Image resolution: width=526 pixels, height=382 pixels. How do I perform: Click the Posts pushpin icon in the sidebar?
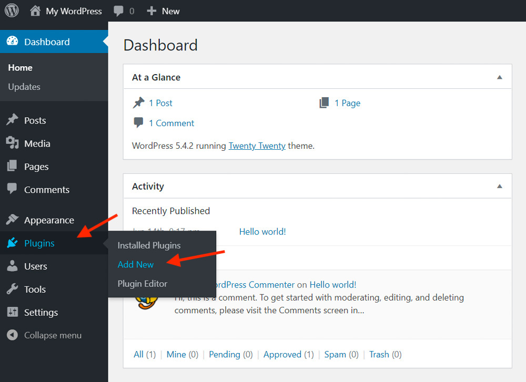(13, 120)
